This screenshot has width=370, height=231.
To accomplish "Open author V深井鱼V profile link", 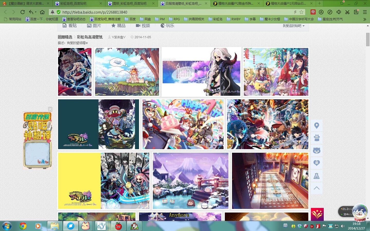I will 118,37.
